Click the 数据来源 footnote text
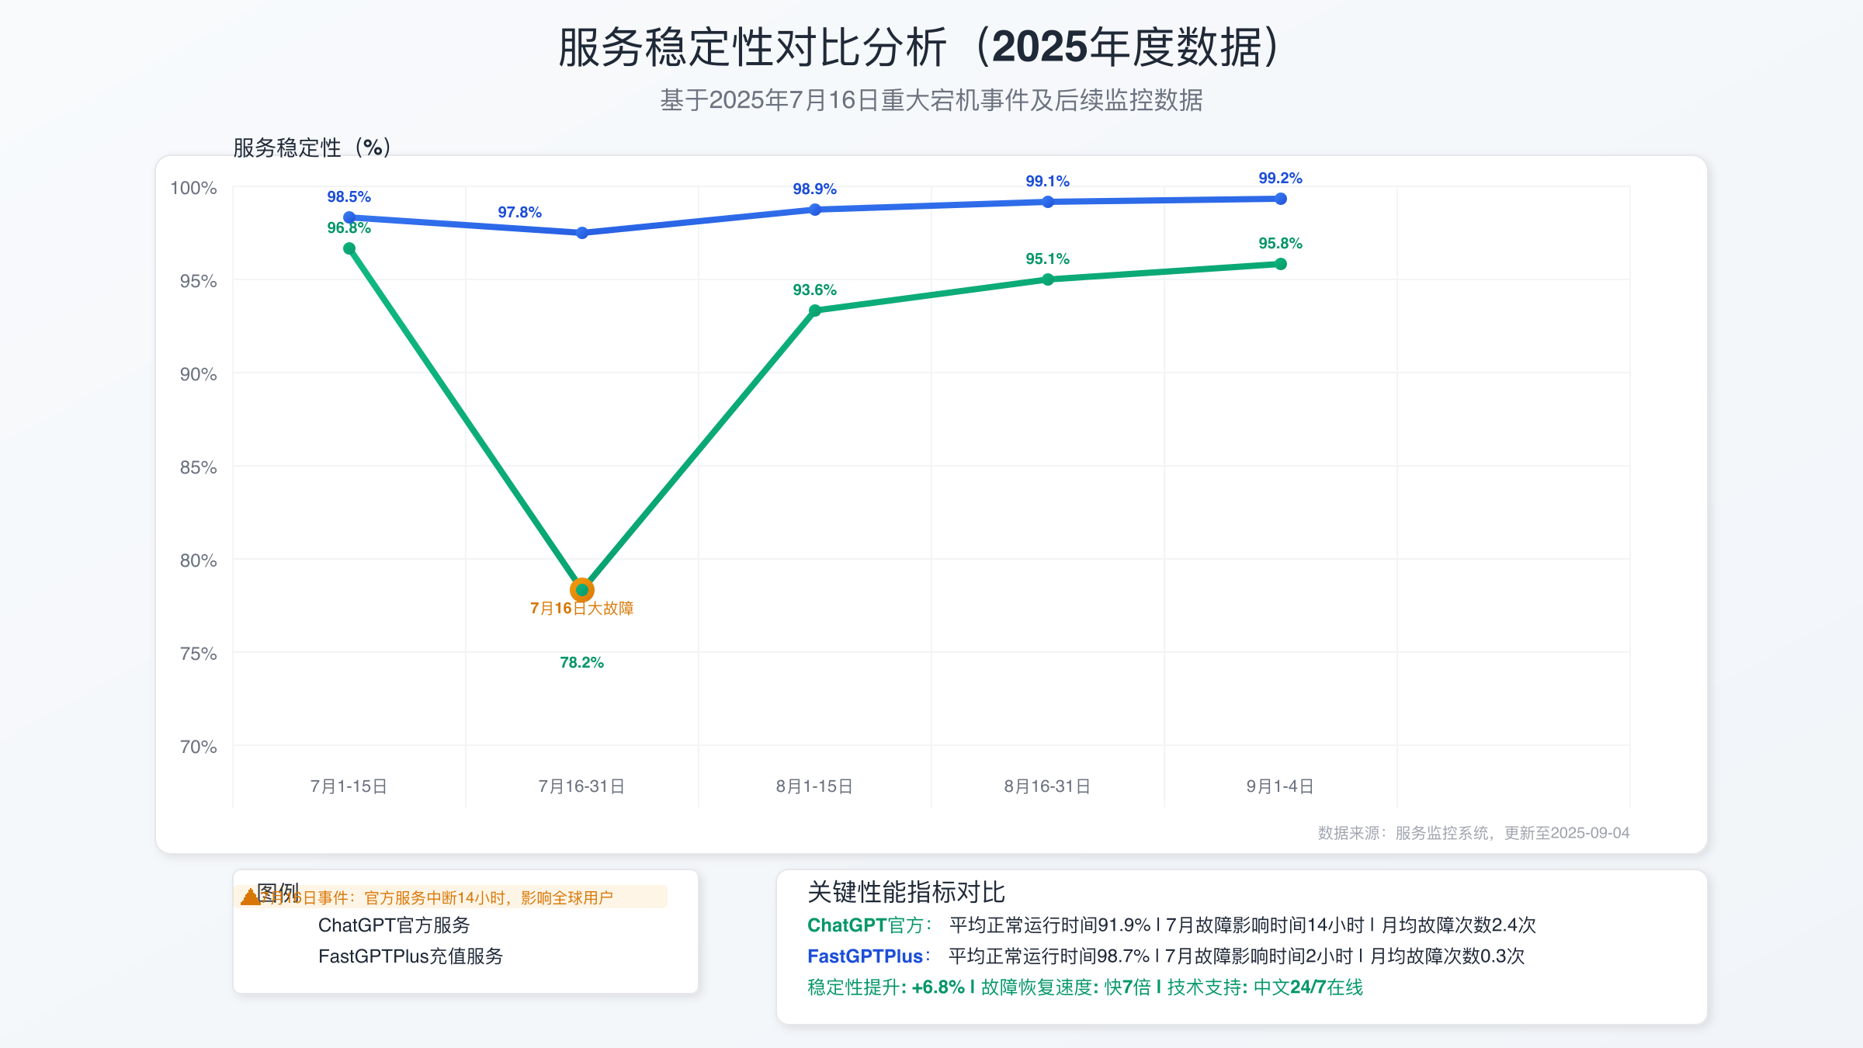 point(1473,833)
